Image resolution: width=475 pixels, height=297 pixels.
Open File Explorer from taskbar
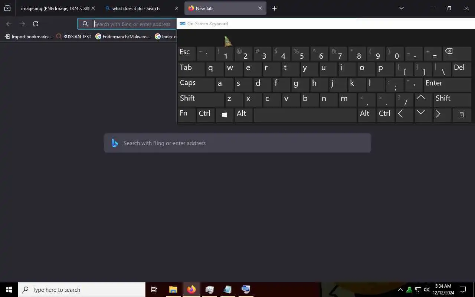[173, 290]
